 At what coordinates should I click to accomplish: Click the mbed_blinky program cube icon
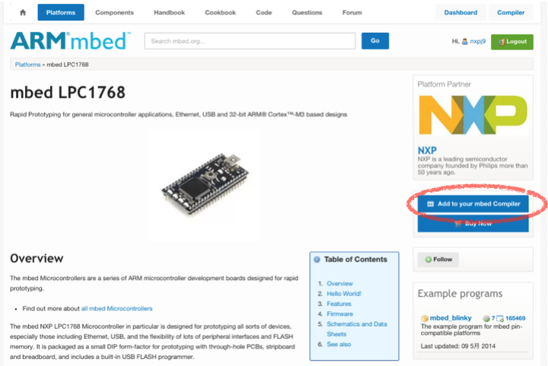(x=425, y=318)
